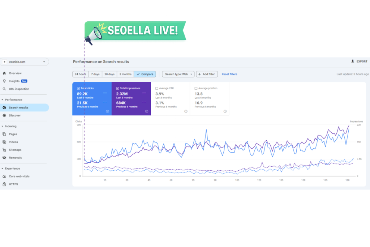The image size is (370, 247).
Task: Select the 28 days date range
Action: (x=109, y=74)
